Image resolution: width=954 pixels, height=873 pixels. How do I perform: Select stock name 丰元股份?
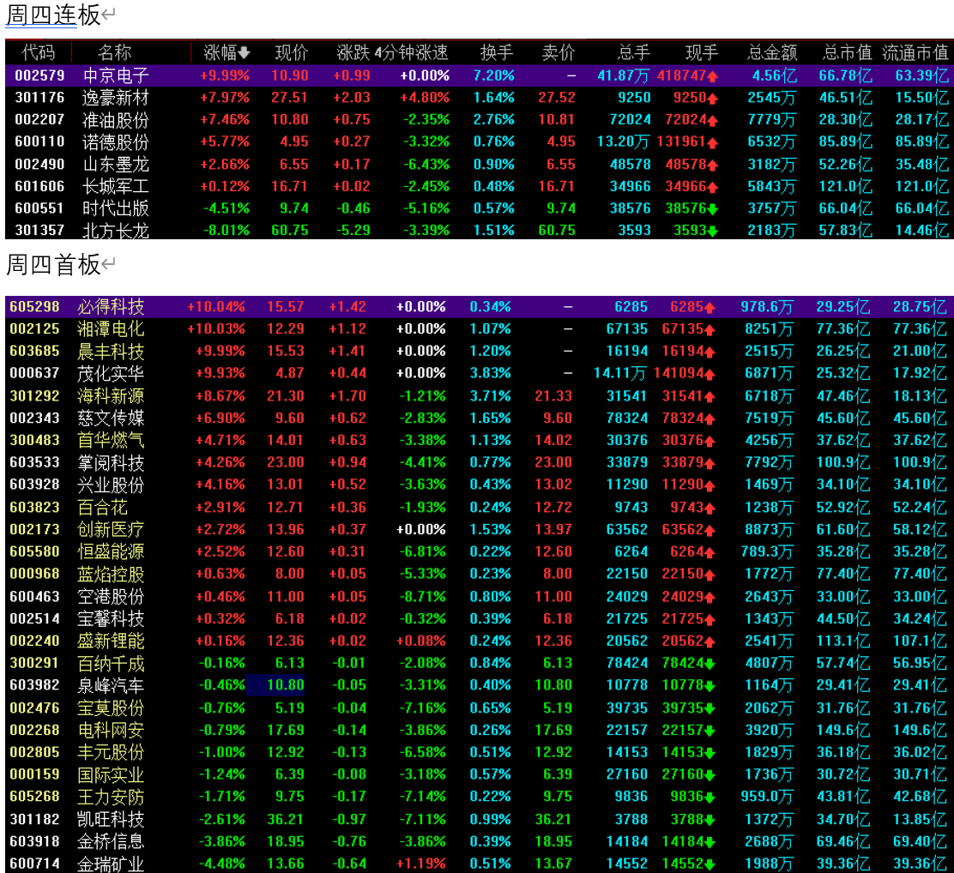(x=111, y=752)
